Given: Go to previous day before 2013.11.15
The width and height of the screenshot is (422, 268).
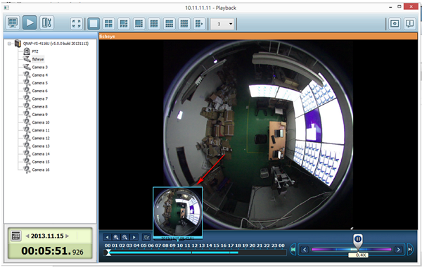Looking at the screenshot, I should coord(27,236).
